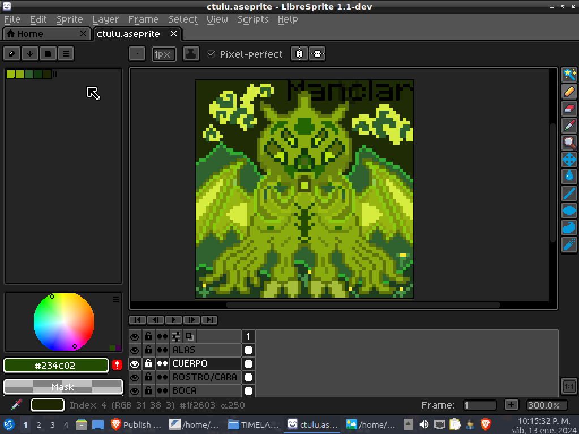
Task: Click the palette presets page icon
Action: 48,54
